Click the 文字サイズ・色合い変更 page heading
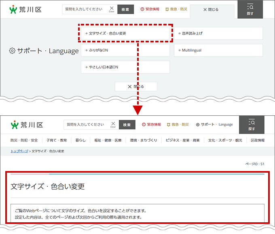The height and width of the screenshot is (234, 275). point(48,186)
